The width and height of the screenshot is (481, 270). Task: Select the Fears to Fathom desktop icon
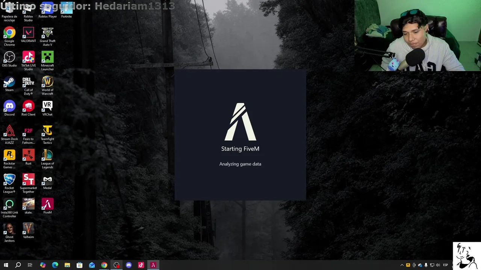pos(28,134)
